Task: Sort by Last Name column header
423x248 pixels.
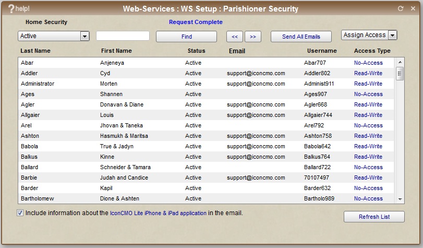Action: 35,51
